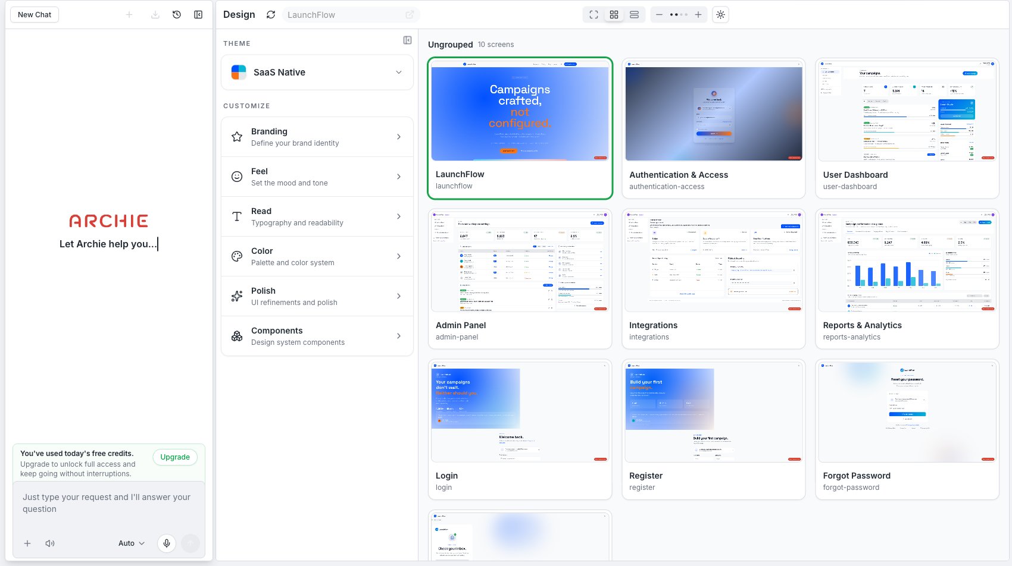Collapse the Theme panel icon
This screenshot has height=566, width=1012.
point(407,40)
